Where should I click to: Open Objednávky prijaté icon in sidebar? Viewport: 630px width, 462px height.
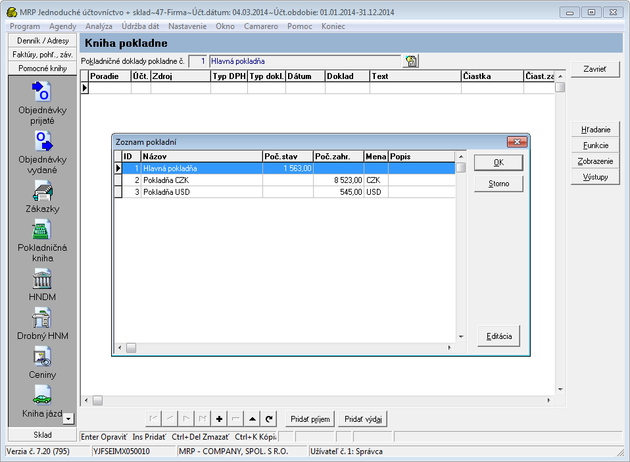pyautogui.click(x=42, y=91)
